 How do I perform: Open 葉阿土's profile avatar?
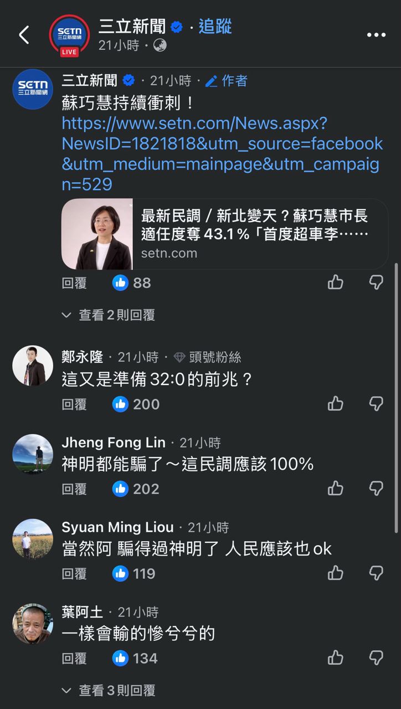33,623
